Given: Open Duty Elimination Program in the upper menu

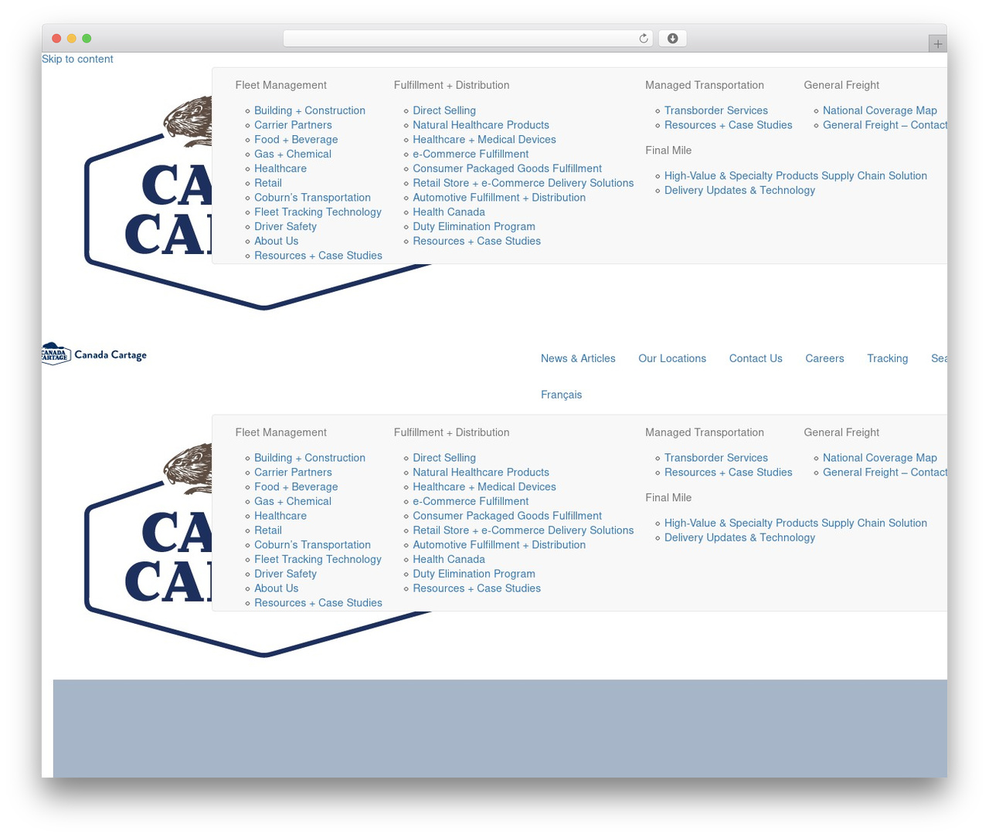Looking at the screenshot, I should coord(474,227).
